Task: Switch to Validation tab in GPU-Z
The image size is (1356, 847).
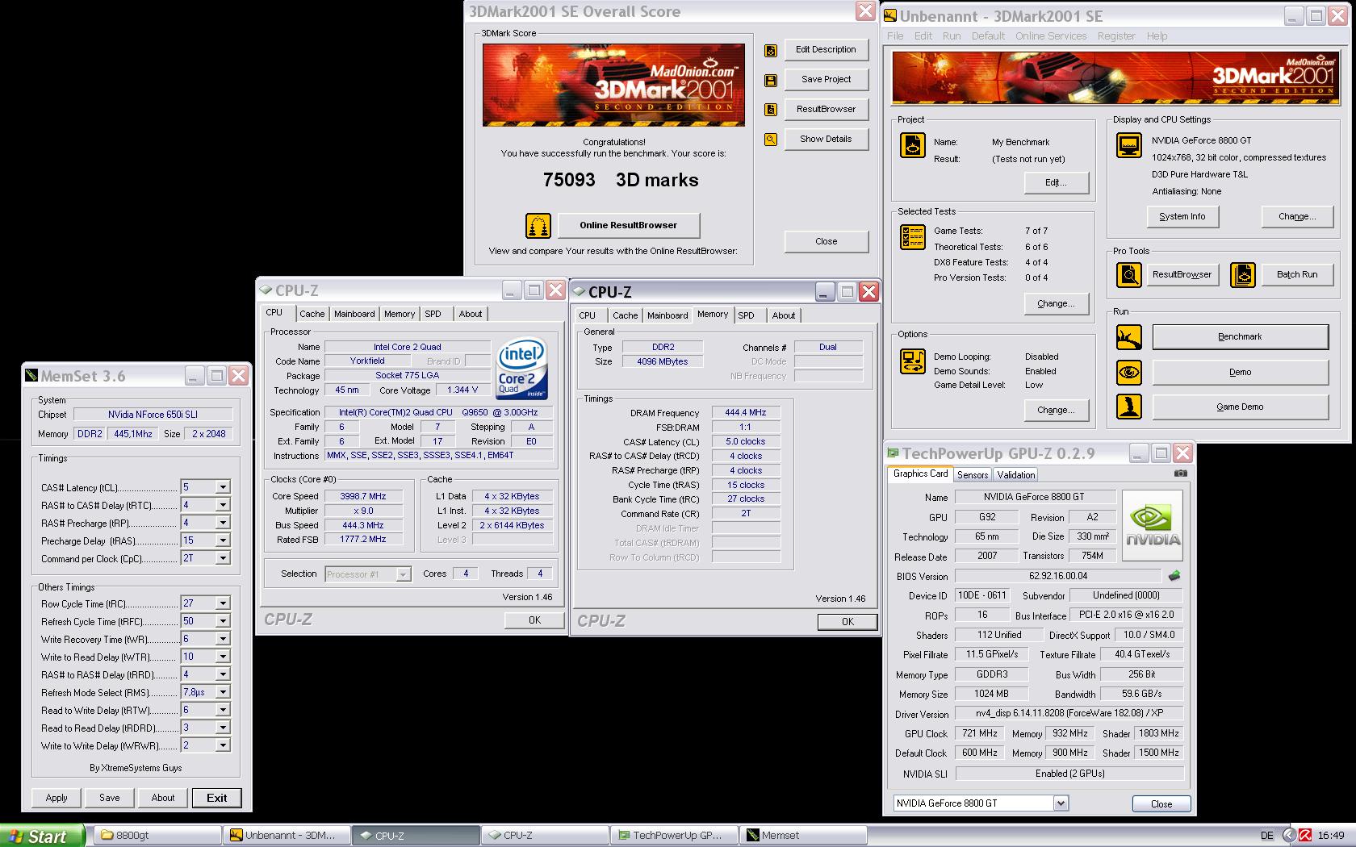Action: pos(1015,475)
